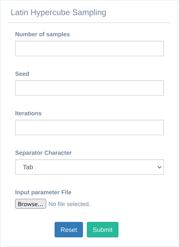Click the 'Number of samples' label
179x247 pixels.
tap(42, 34)
